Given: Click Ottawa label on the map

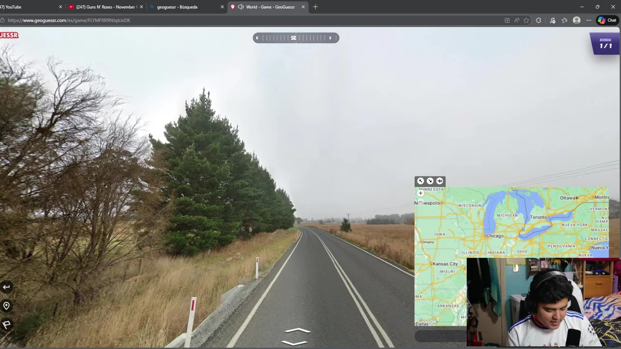Looking at the screenshot, I should [x=568, y=198].
